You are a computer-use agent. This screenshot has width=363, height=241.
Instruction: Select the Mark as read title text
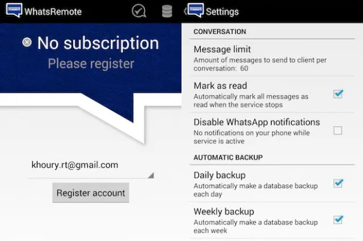tap(220, 86)
